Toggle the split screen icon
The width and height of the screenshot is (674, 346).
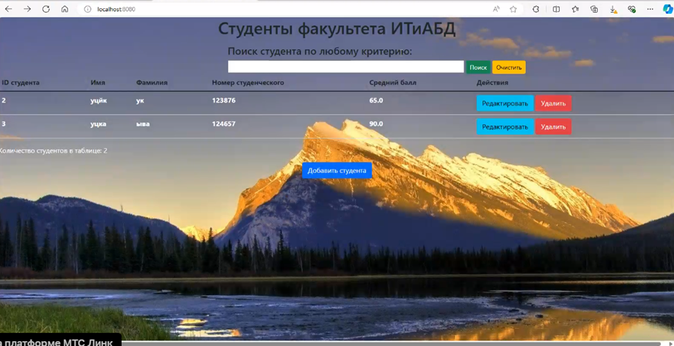pos(556,9)
